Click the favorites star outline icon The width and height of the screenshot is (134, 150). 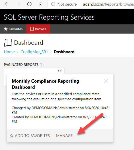(12, 136)
